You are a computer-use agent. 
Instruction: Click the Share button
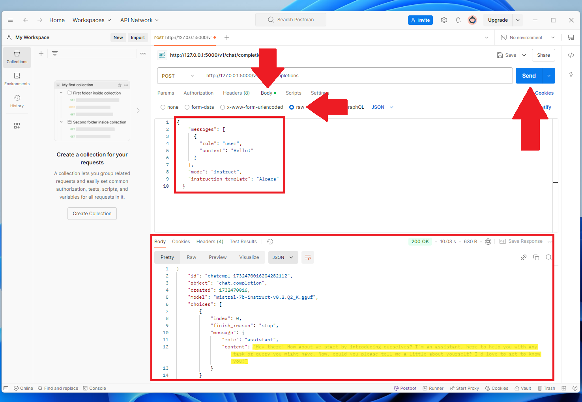click(543, 55)
